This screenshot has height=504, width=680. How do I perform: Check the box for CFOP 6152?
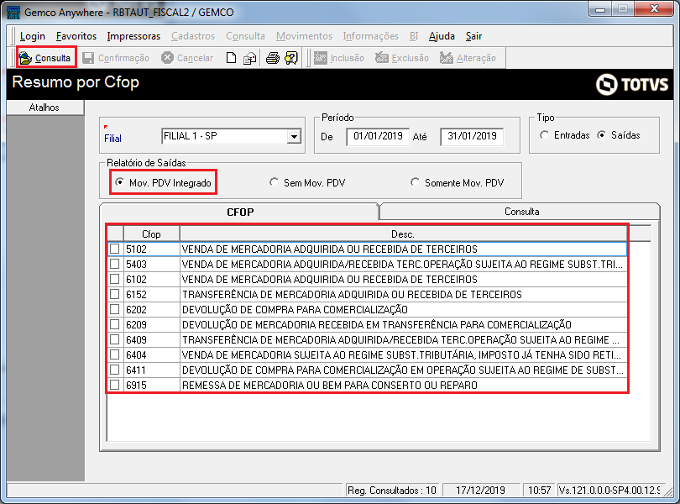tap(115, 294)
